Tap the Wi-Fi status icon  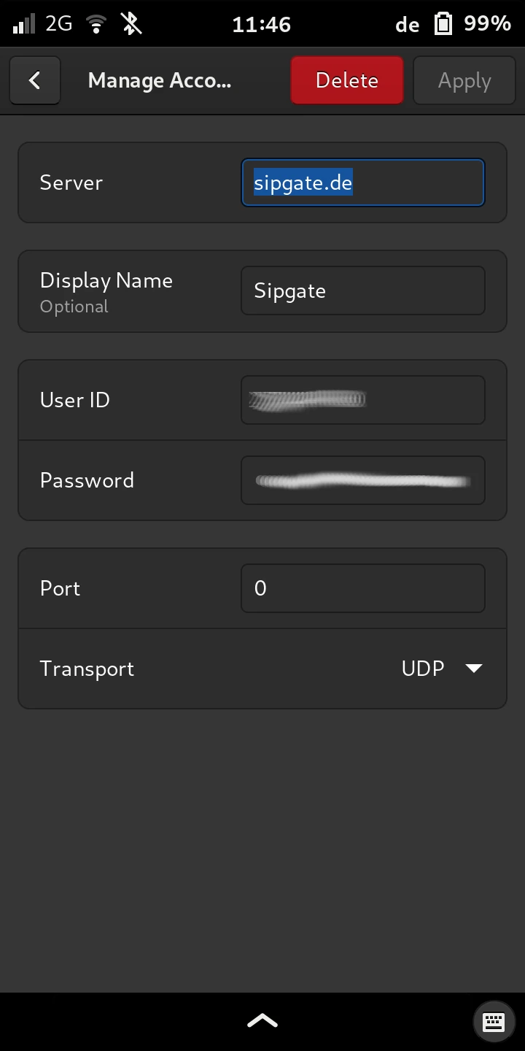tap(95, 24)
